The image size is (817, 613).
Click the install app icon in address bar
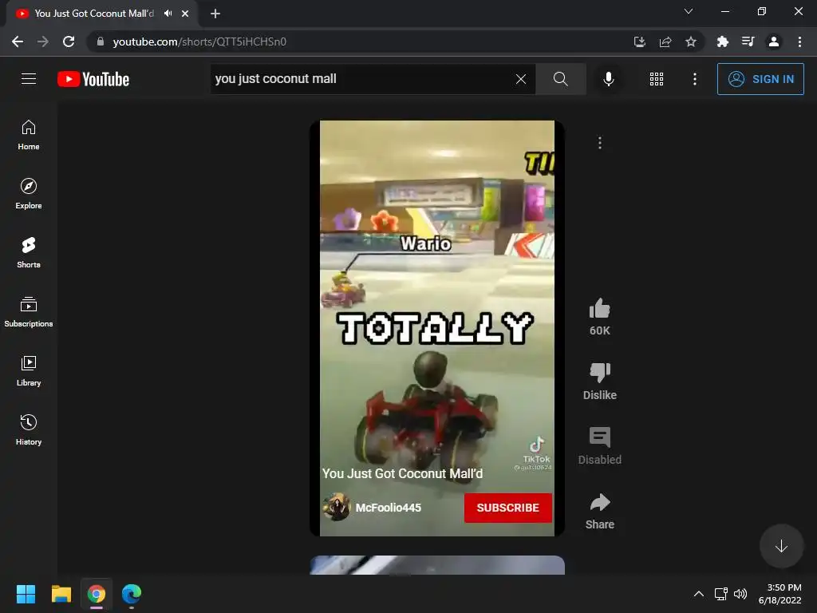click(639, 42)
